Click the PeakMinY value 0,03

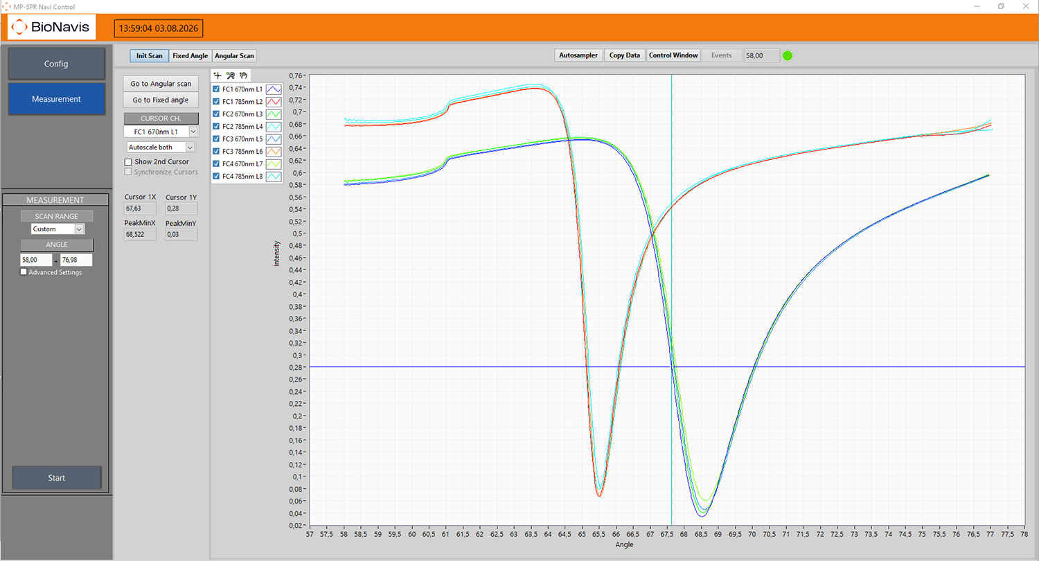coord(181,235)
